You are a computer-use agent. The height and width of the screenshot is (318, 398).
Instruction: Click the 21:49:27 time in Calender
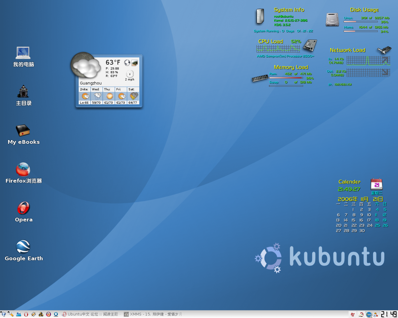(349, 189)
